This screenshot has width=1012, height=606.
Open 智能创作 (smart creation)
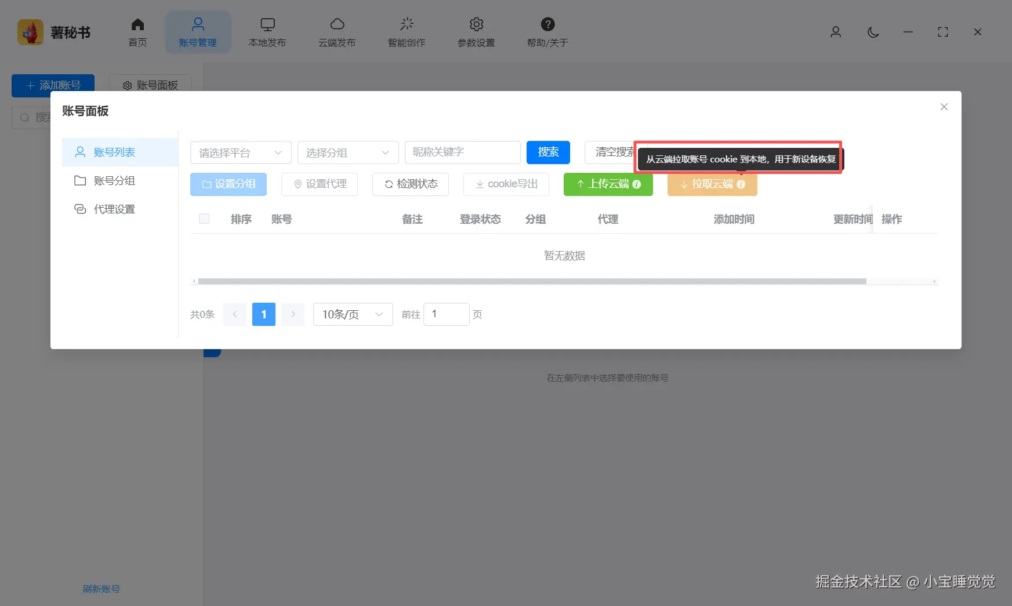[x=407, y=32]
